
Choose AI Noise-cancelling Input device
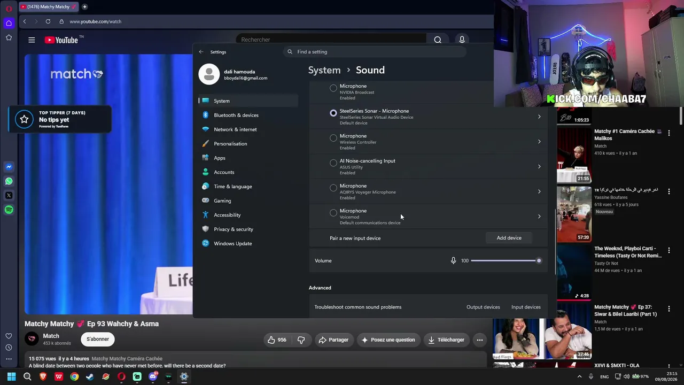(333, 163)
